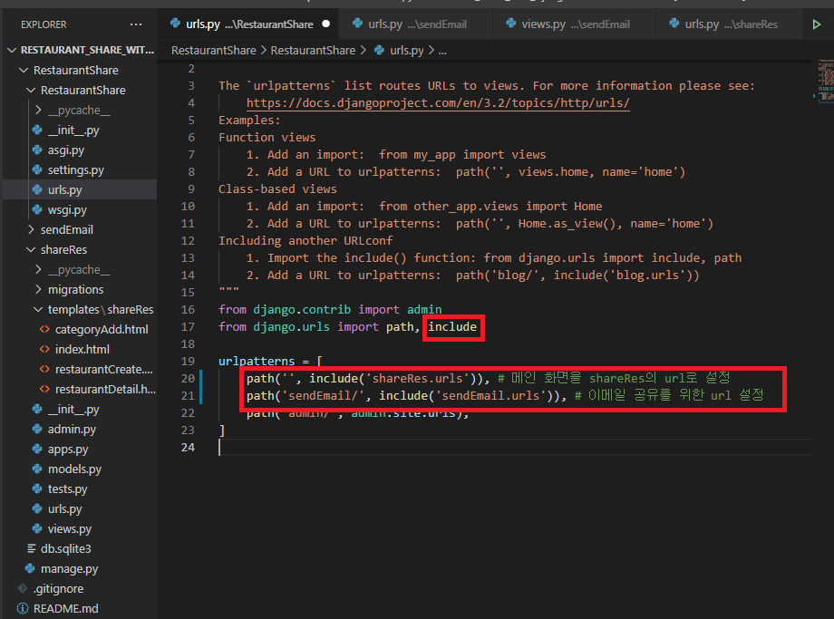834x619 pixels.
Task: Expand __pycache__ under shareRes
Action: point(38,269)
